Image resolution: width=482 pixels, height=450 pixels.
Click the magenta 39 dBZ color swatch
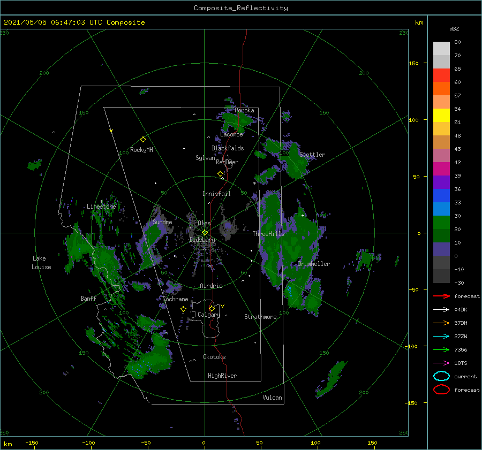[441, 169]
